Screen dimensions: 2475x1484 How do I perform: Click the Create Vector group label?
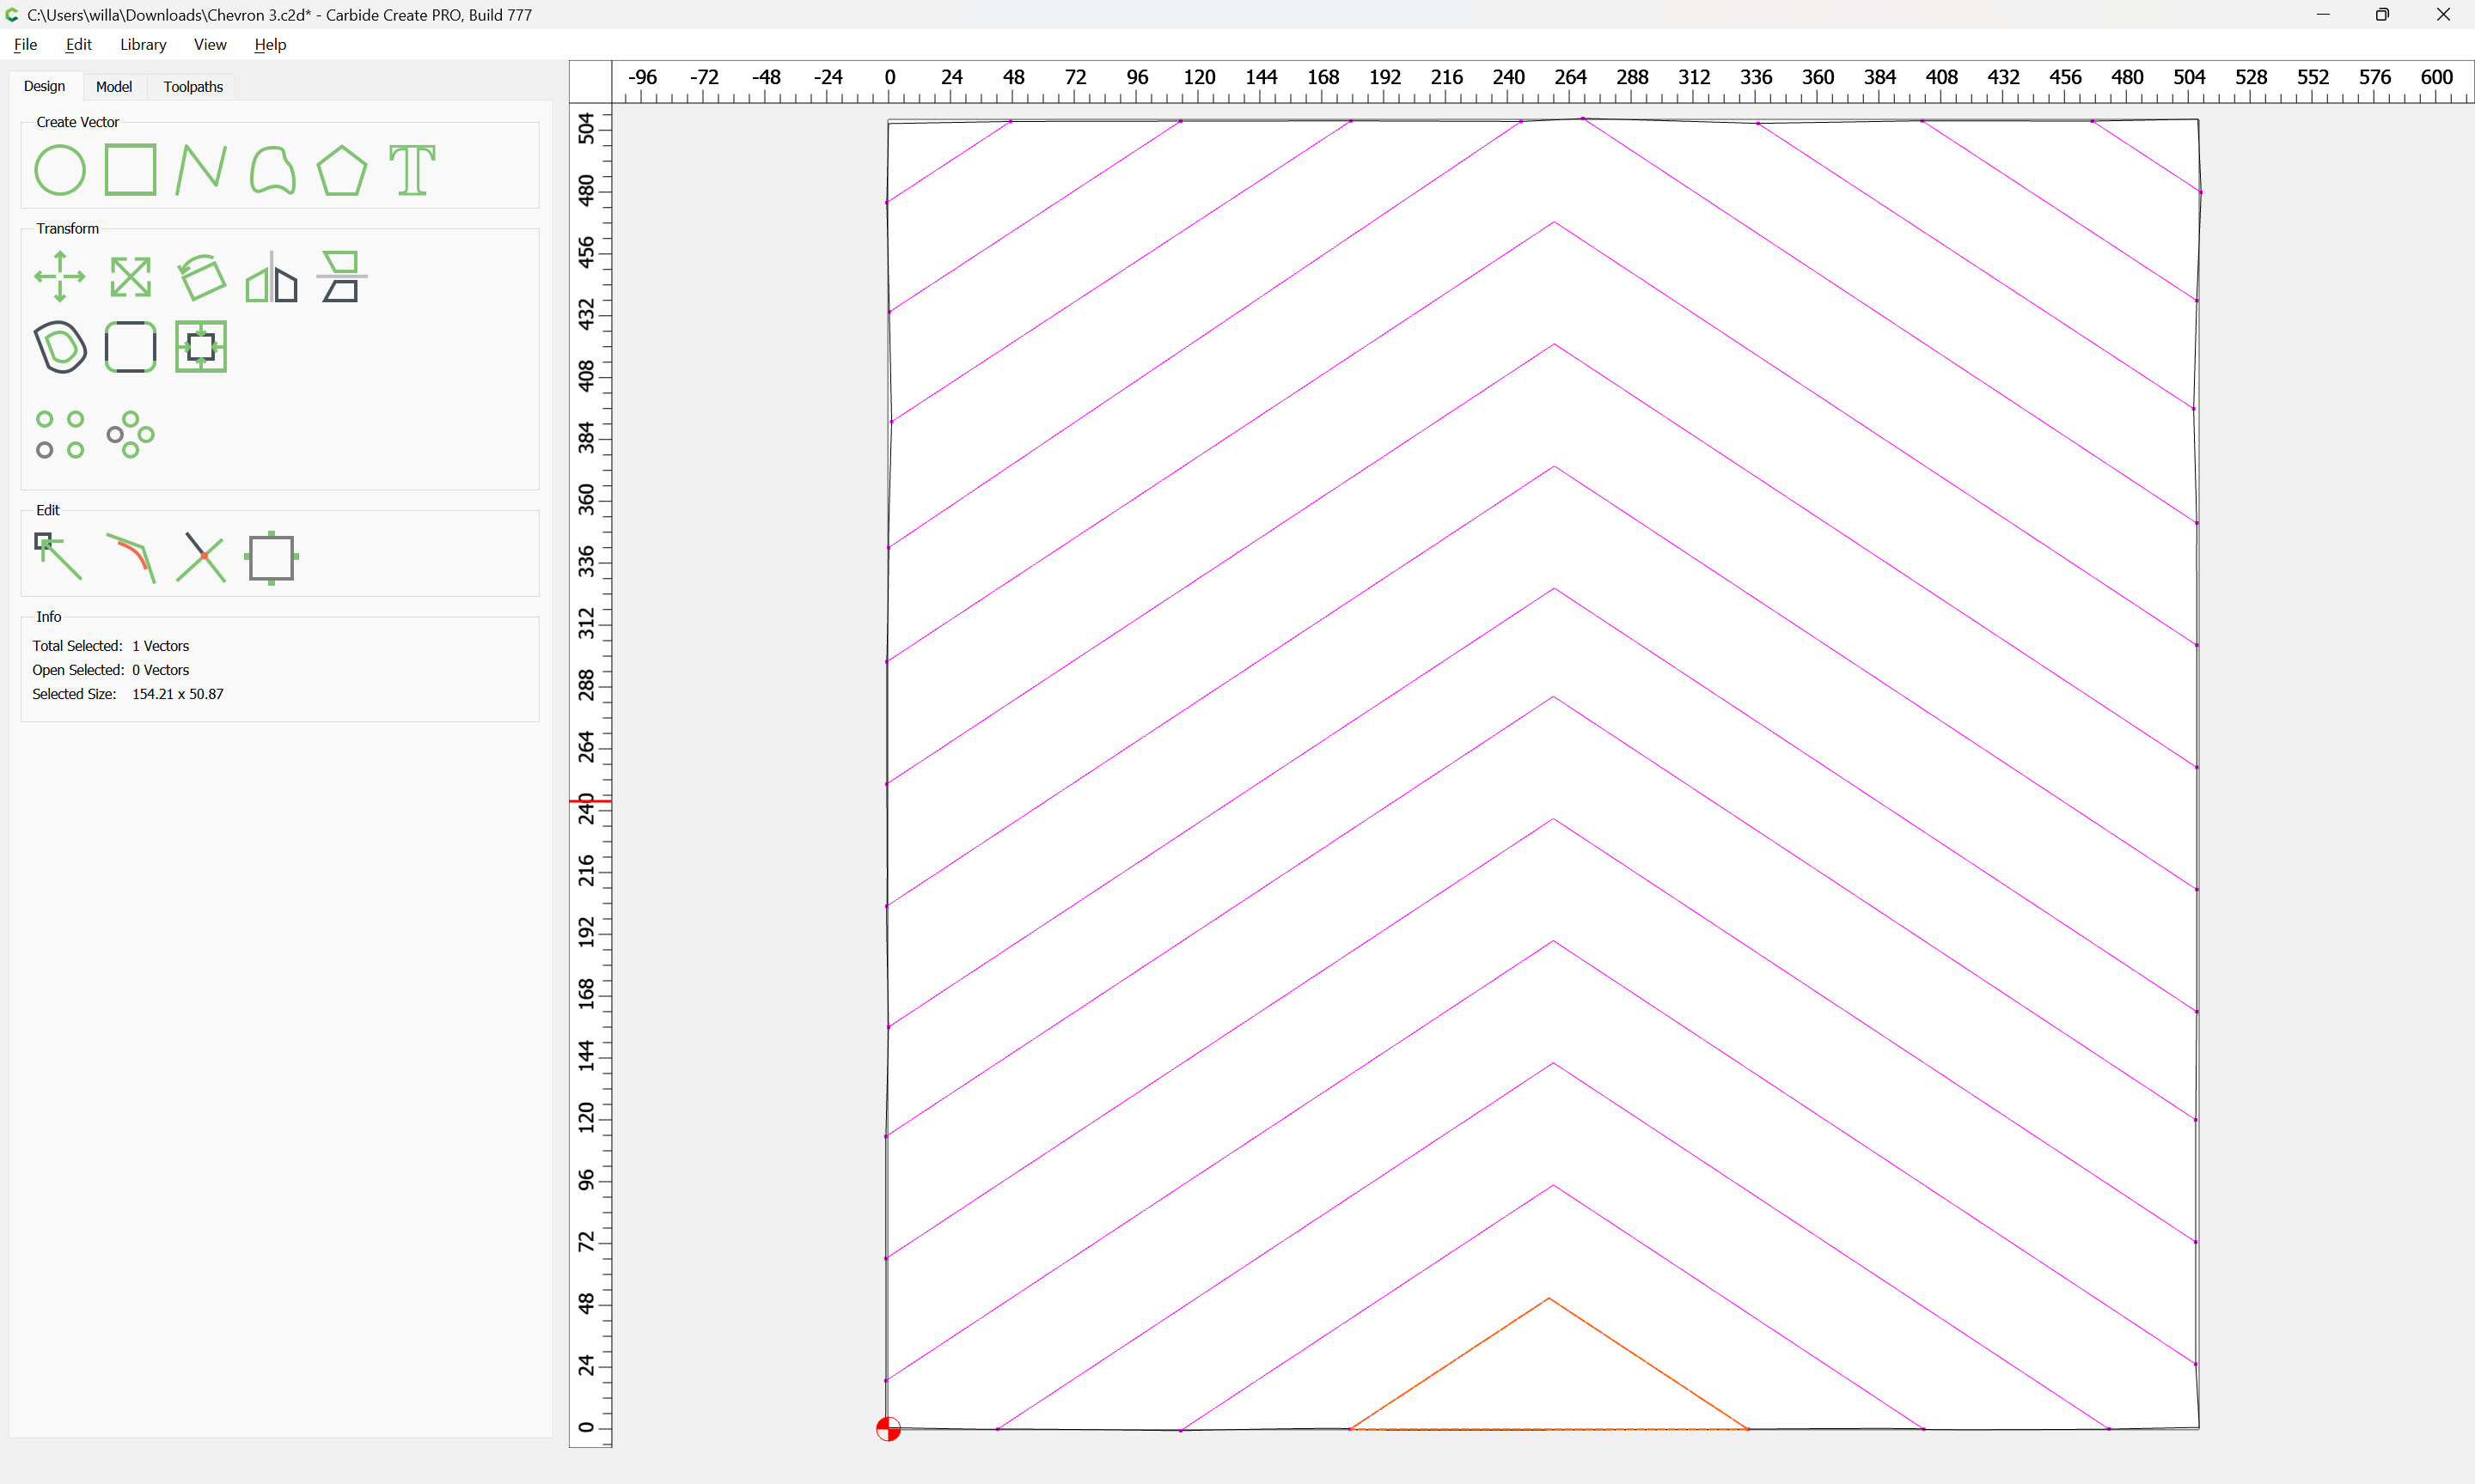[78, 122]
